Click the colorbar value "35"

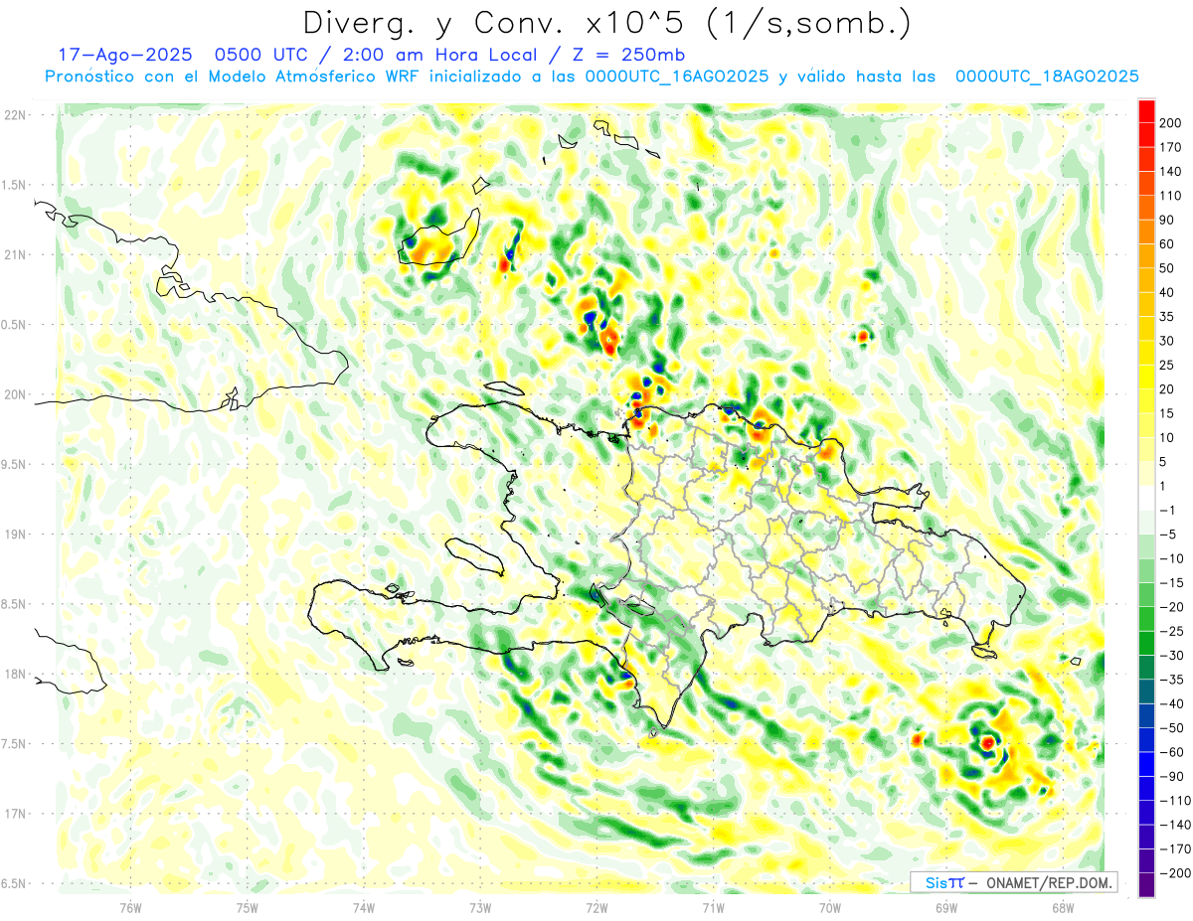(x=1167, y=317)
